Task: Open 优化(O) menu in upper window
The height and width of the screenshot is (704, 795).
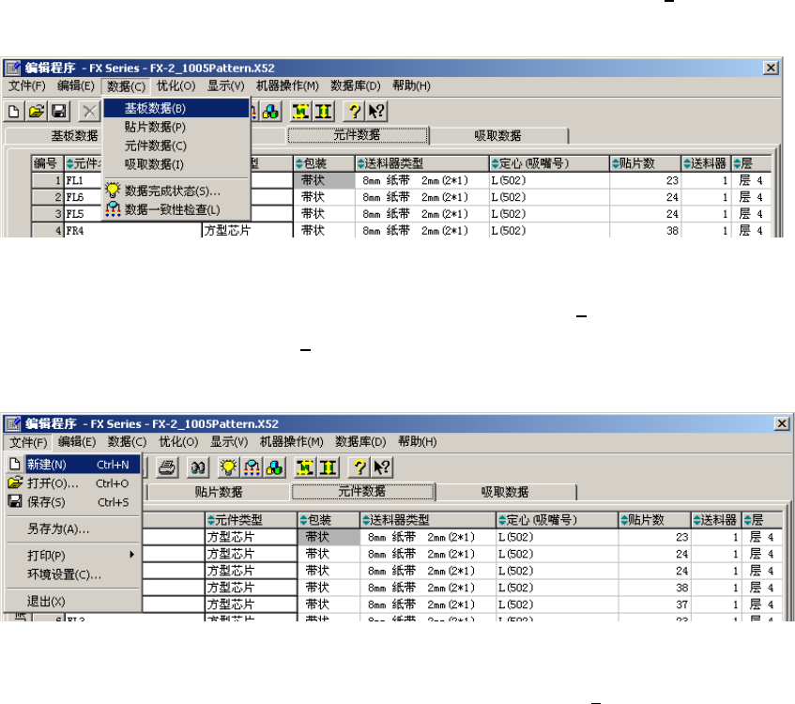Action: tap(176, 85)
